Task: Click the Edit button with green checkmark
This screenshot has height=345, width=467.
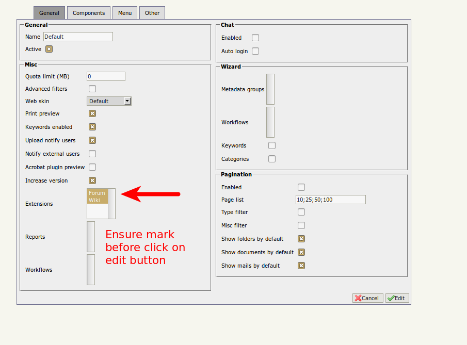Action: point(397,298)
